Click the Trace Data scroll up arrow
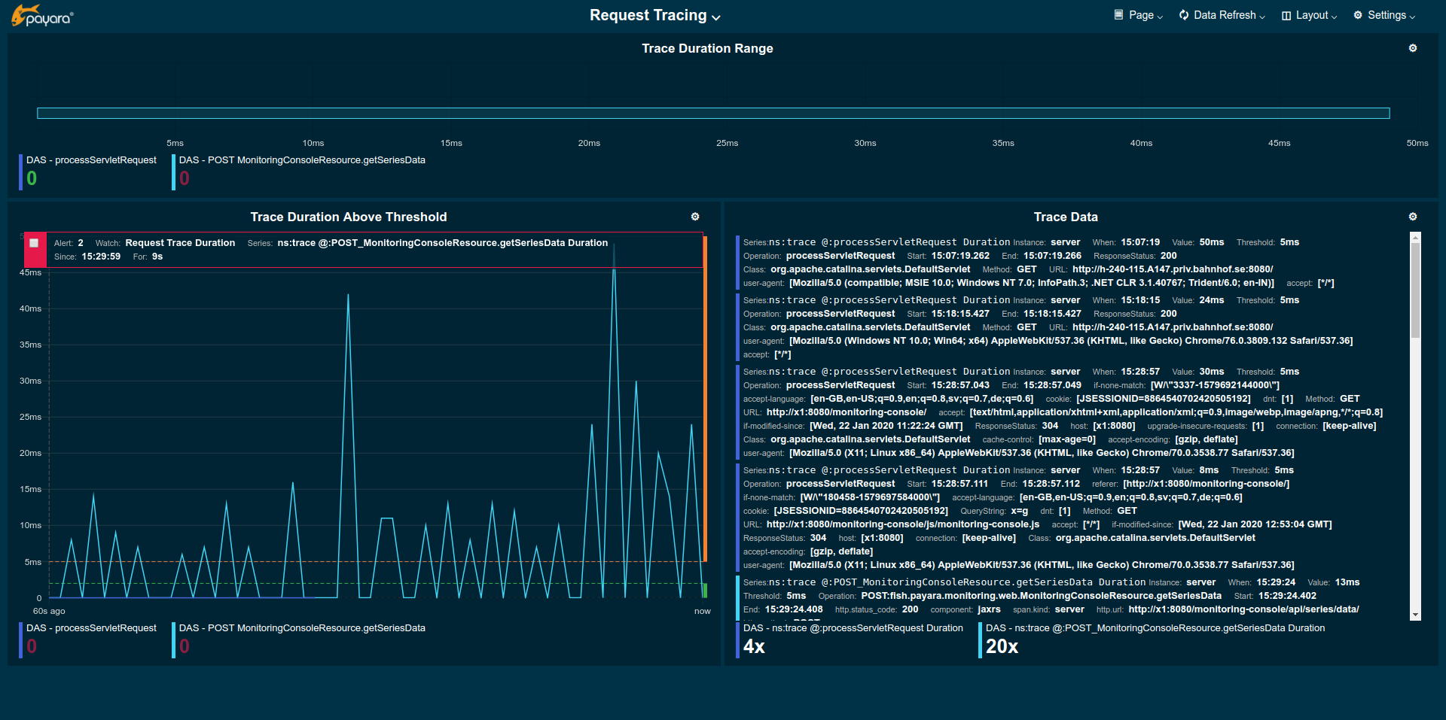1446x720 pixels. point(1415,237)
